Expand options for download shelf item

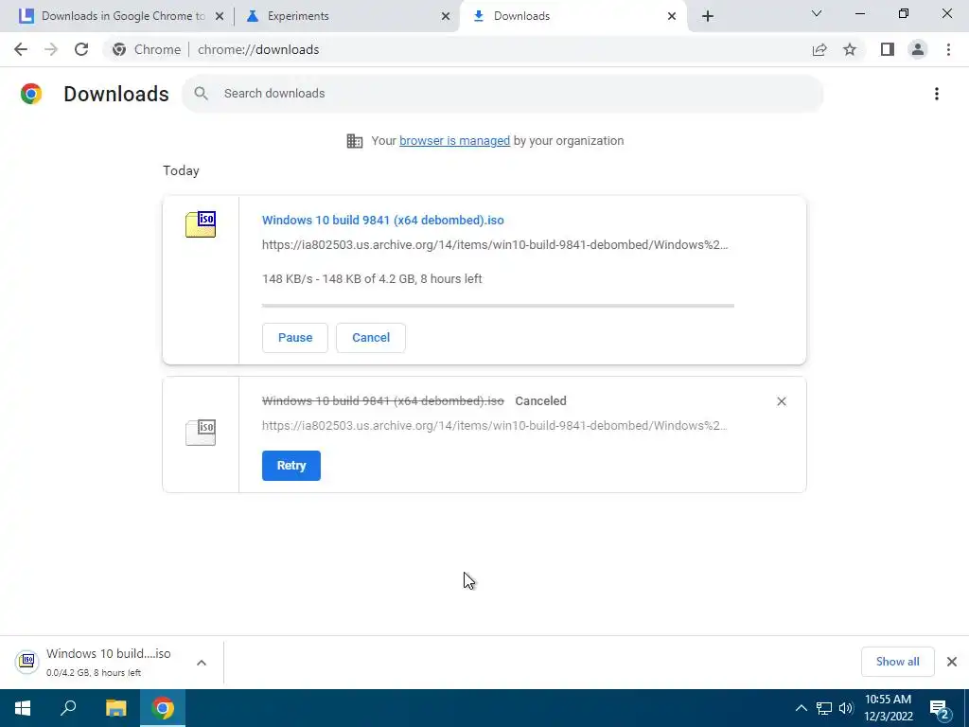202,663
